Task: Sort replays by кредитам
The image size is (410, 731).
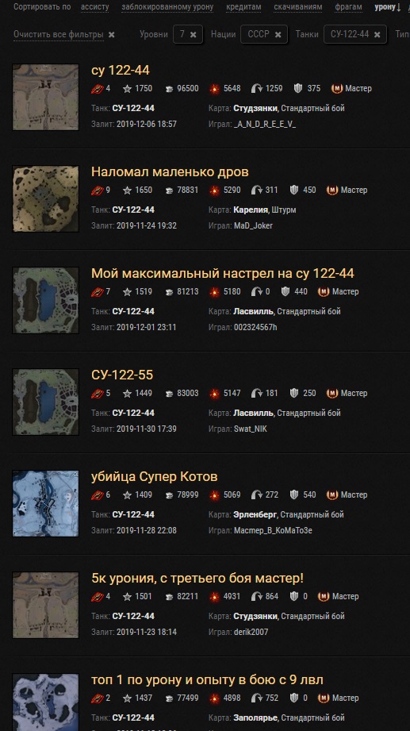Action: (x=243, y=7)
